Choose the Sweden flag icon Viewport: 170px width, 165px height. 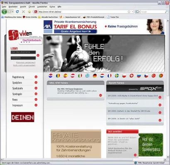click(117, 75)
